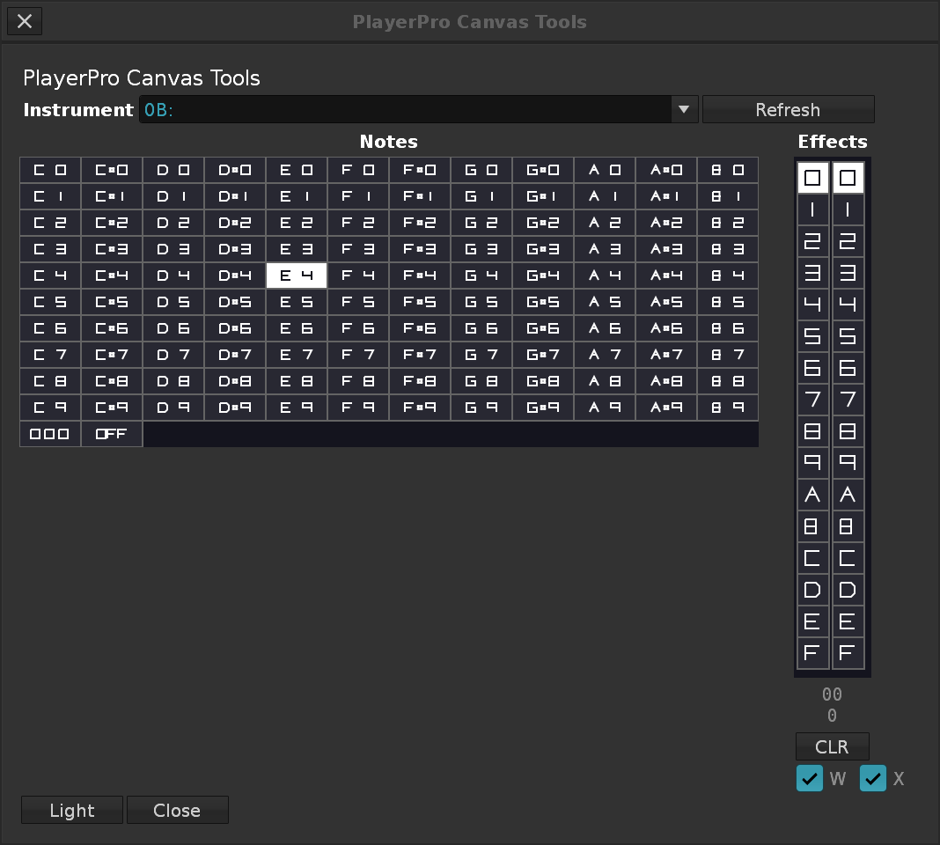Select note B 5 cell
Screen dimensions: 940x845
click(x=728, y=302)
